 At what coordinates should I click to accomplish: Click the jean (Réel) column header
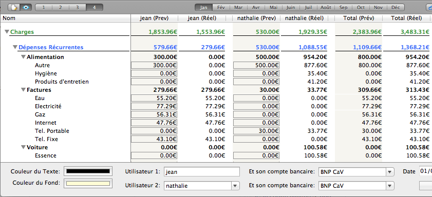pyautogui.click(x=202, y=18)
